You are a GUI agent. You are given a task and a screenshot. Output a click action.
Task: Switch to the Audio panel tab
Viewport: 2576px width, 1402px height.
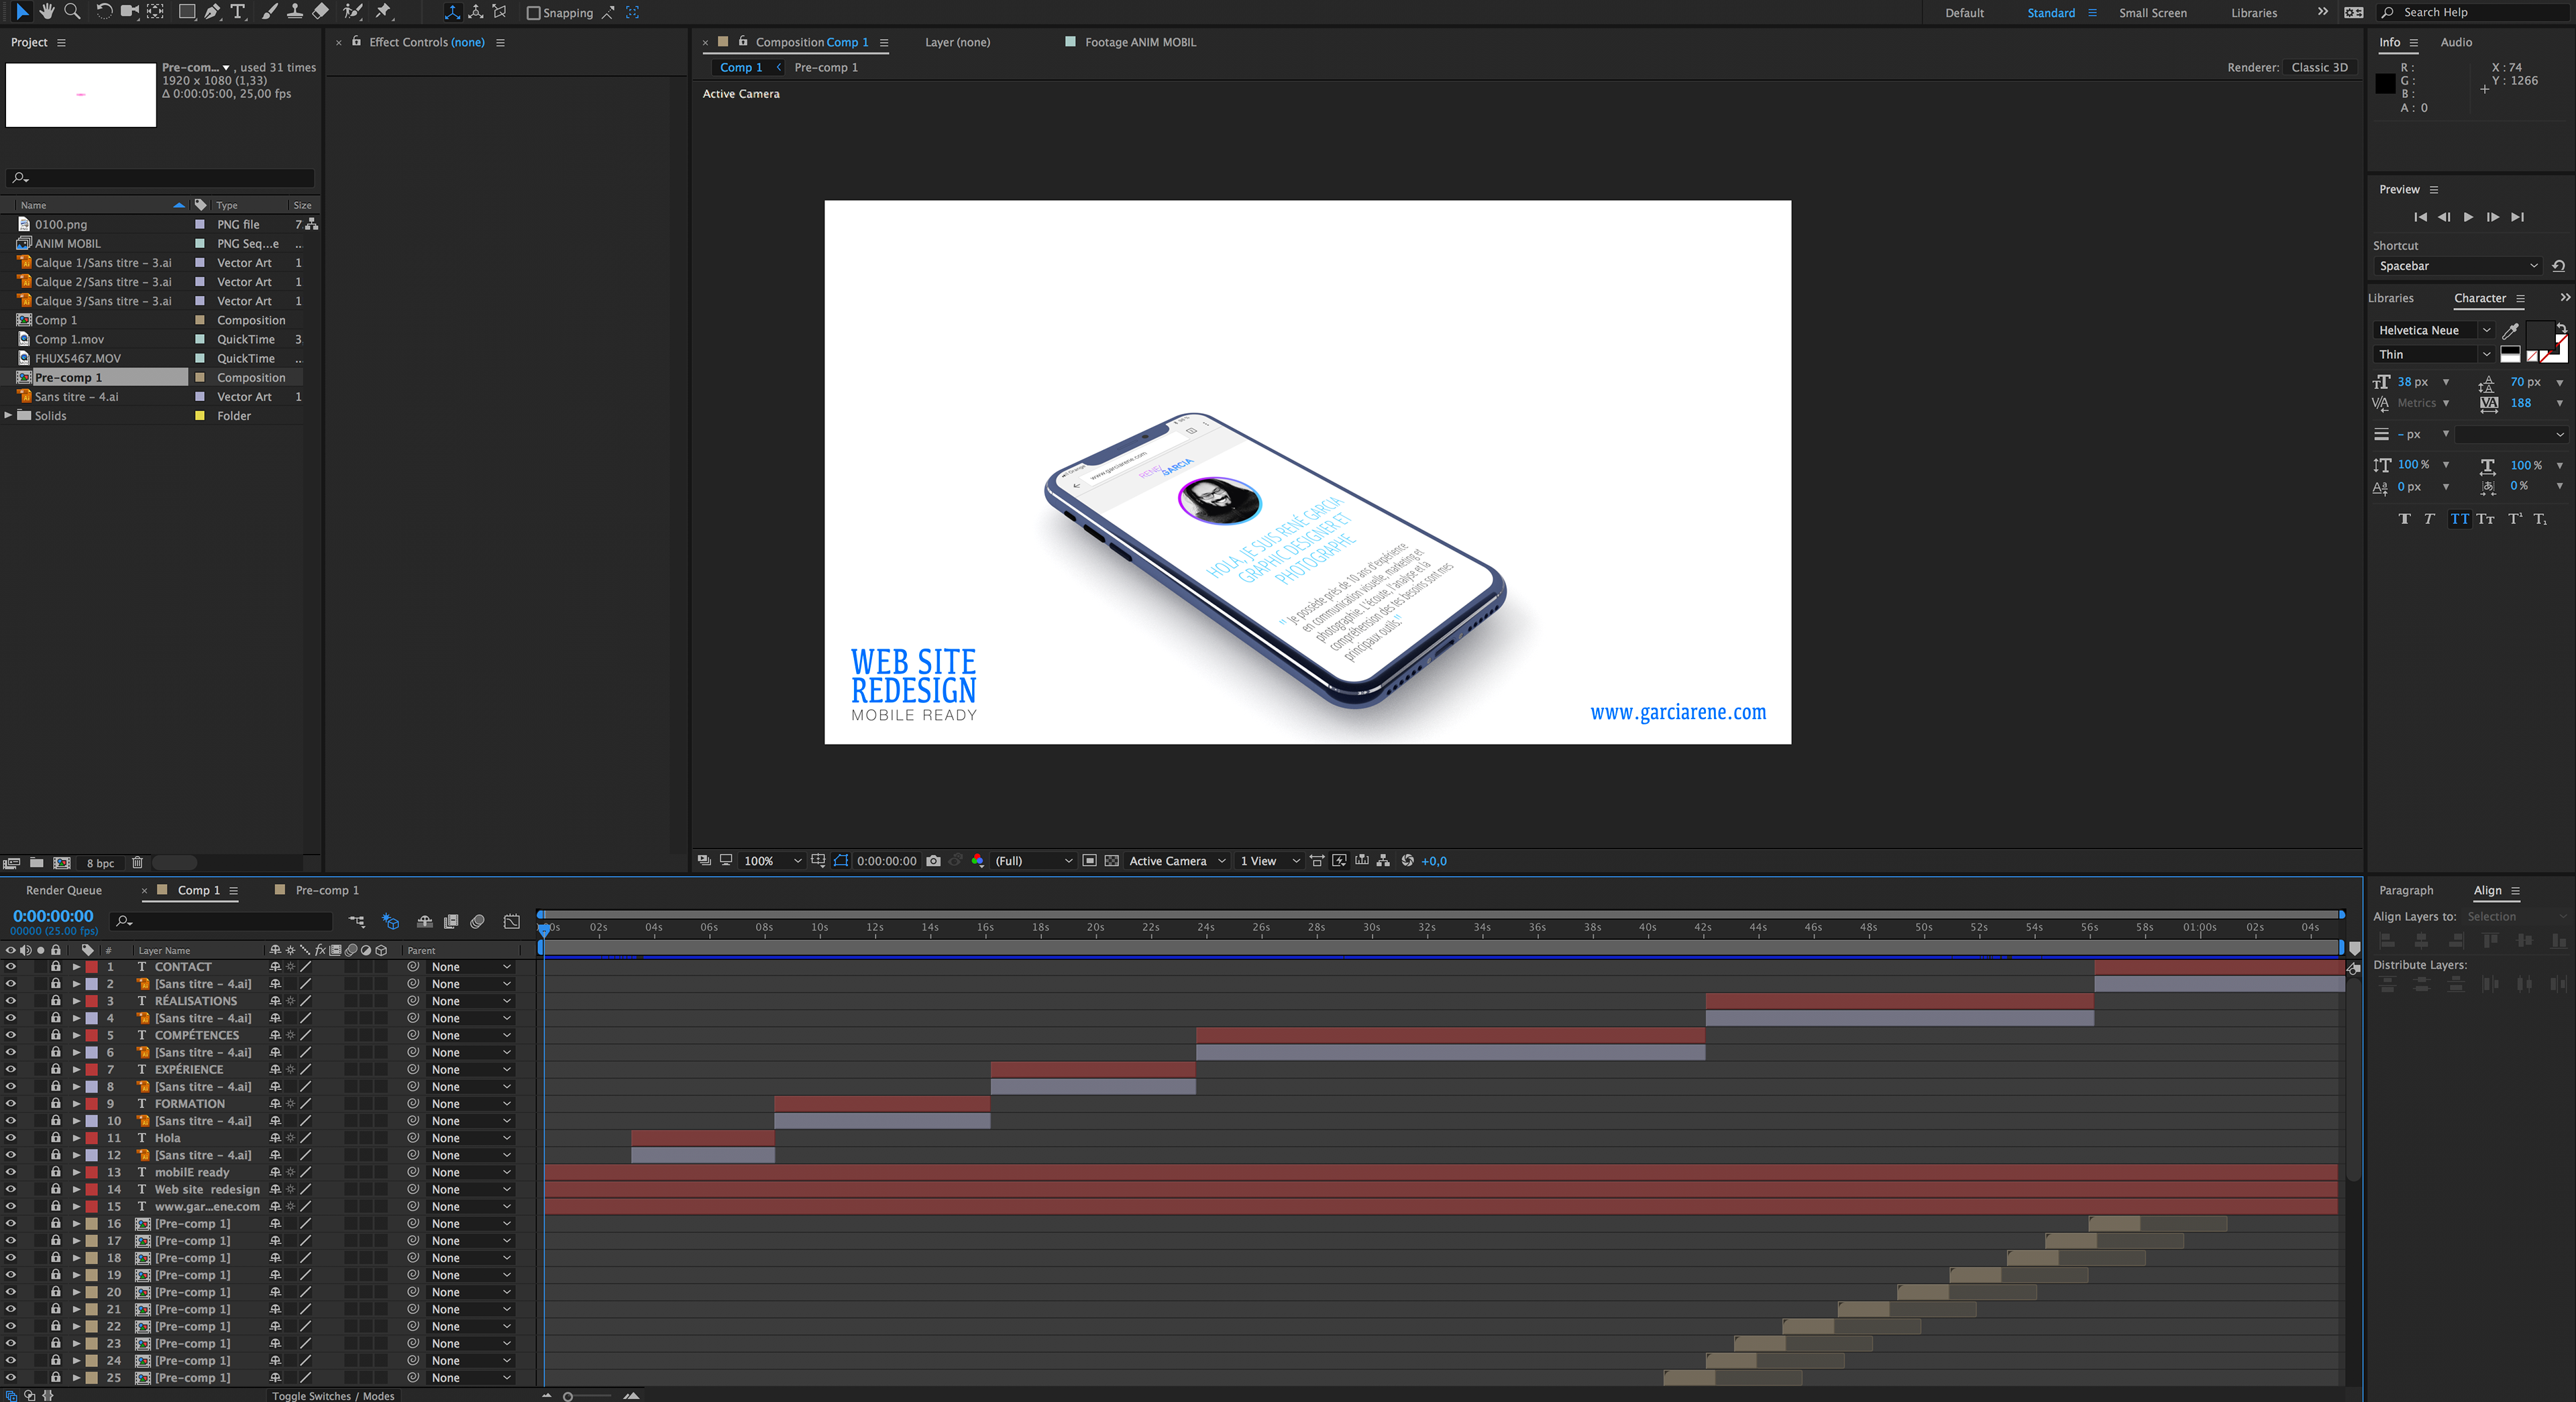[x=2455, y=42]
